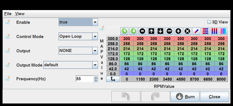233x106 pixels.
Task: Decrease Frequency with the spinner down arrow
Action: point(96,80)
